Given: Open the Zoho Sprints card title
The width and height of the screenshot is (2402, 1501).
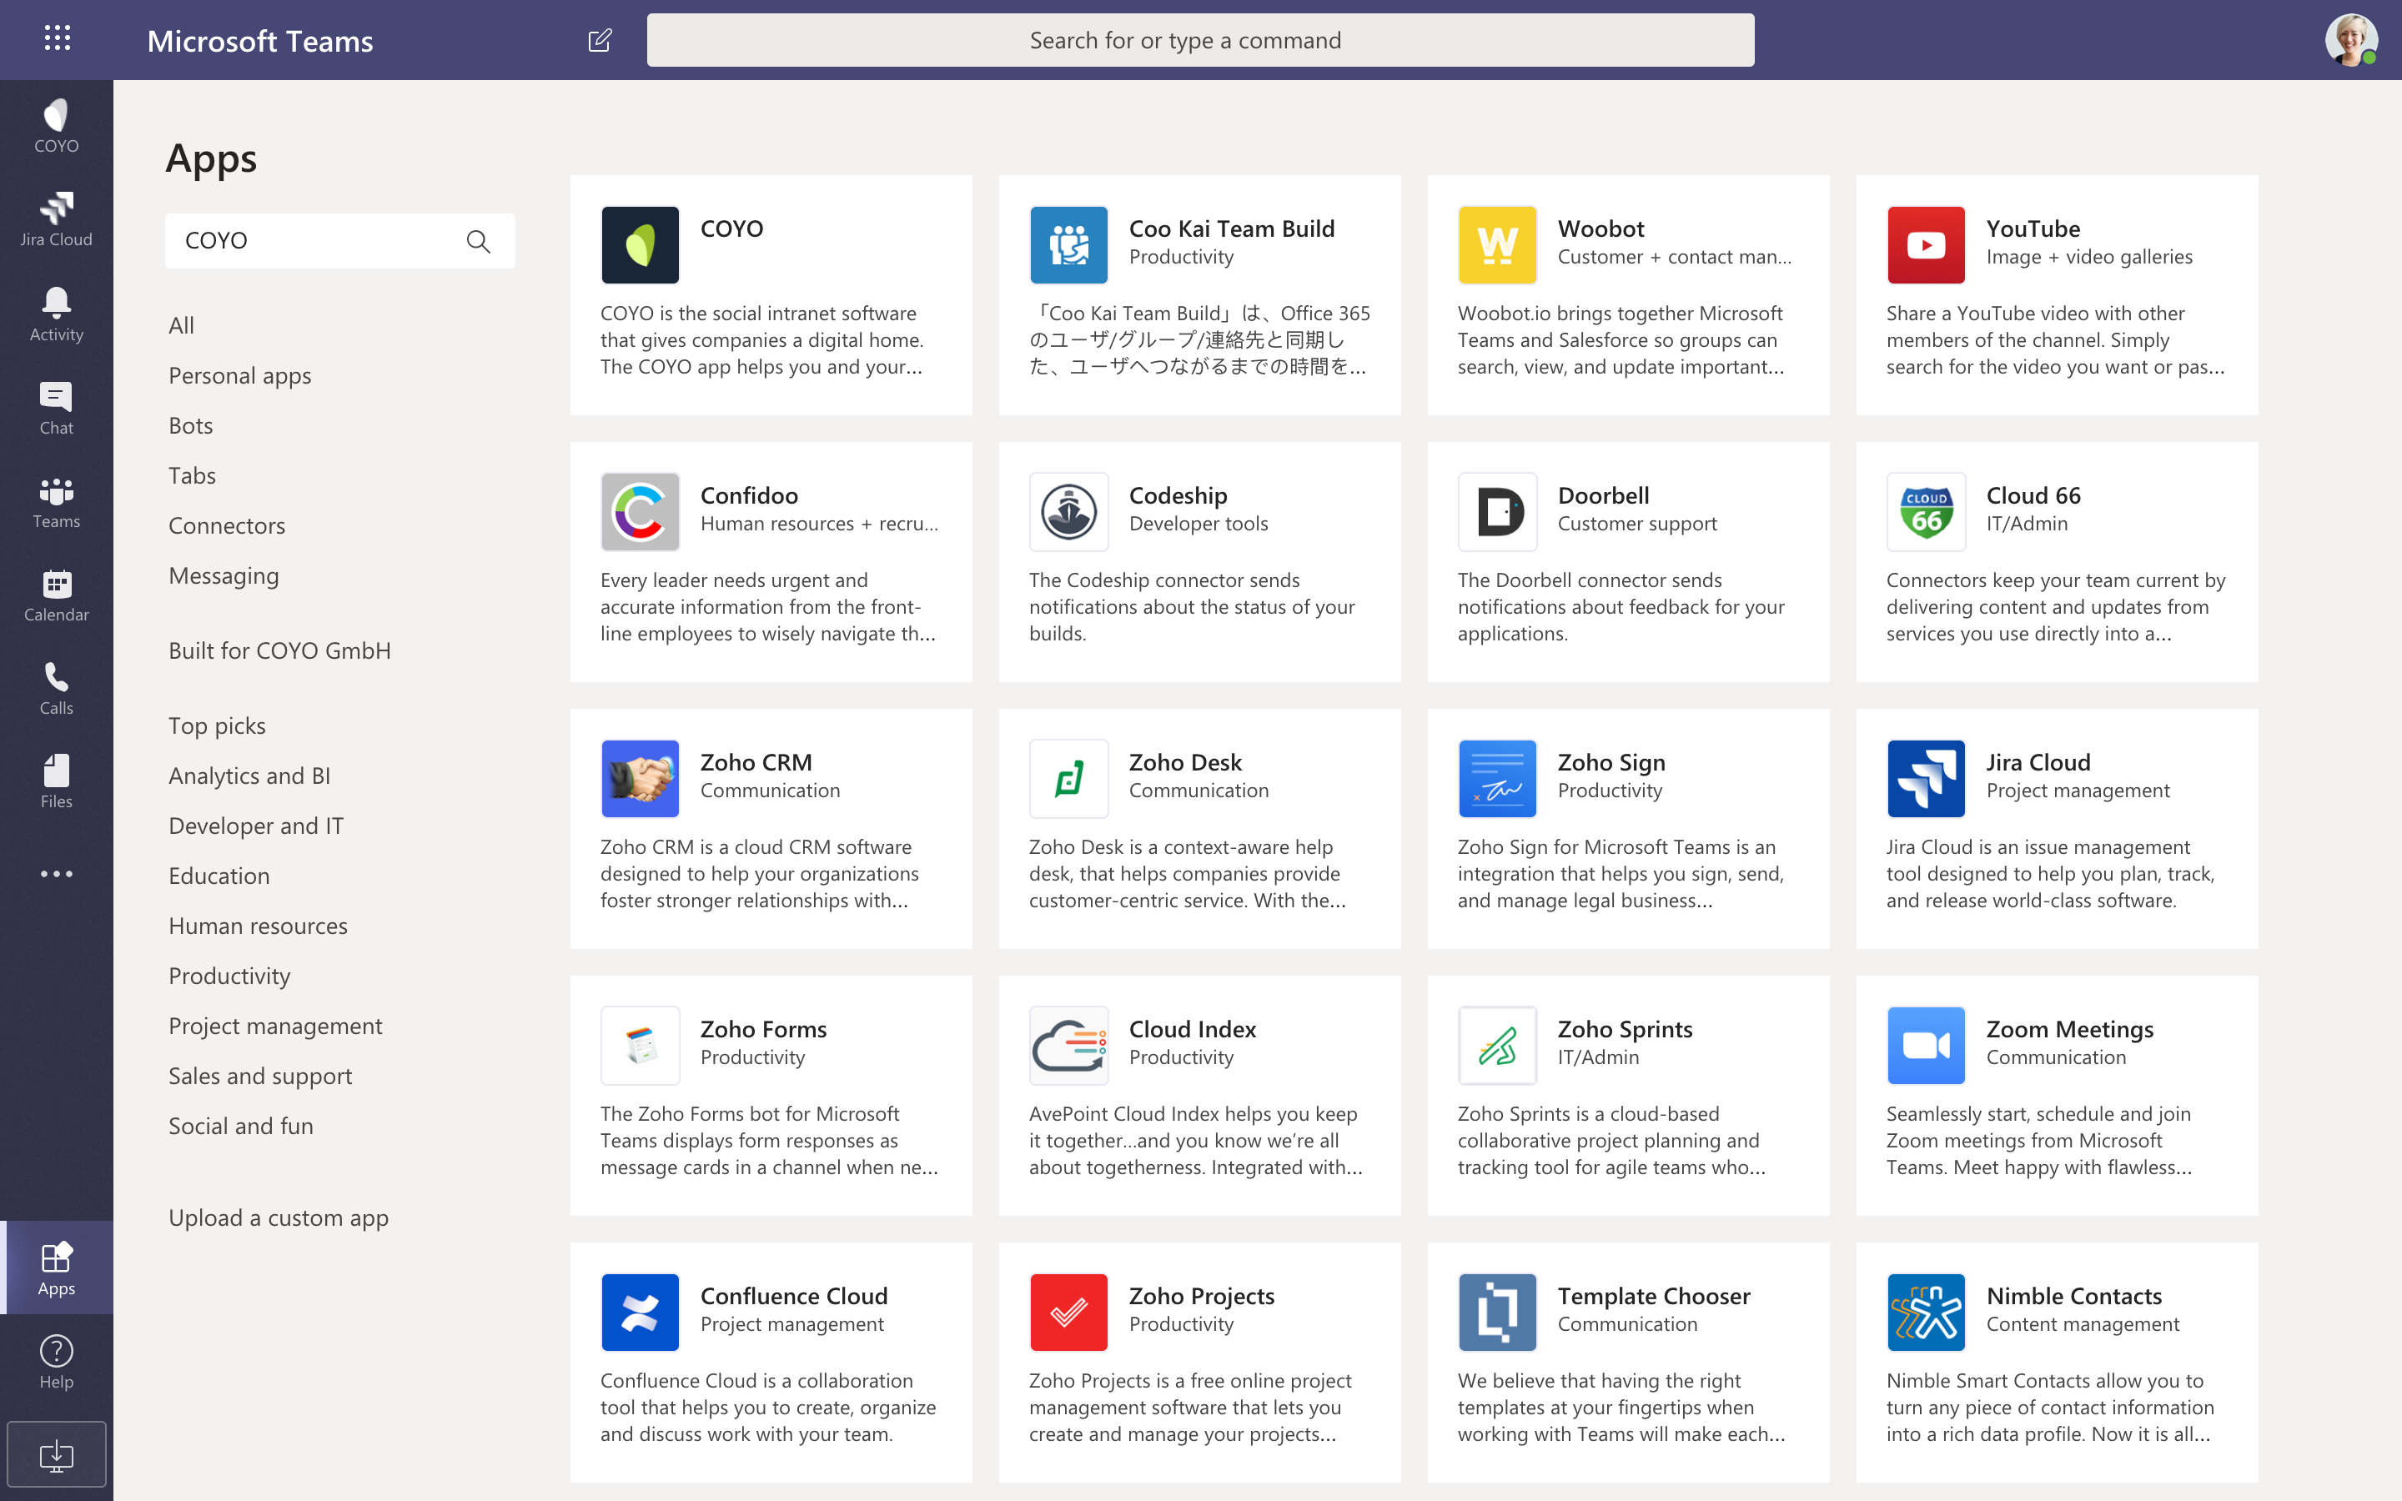Looking at the screenshot, I should pos(1625,1030).
